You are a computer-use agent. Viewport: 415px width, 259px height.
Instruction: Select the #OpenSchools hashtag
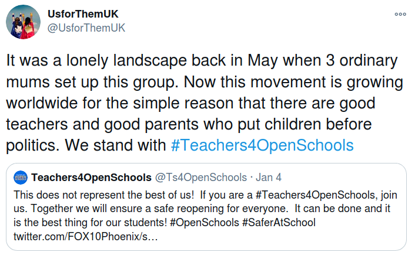[205, 223]
